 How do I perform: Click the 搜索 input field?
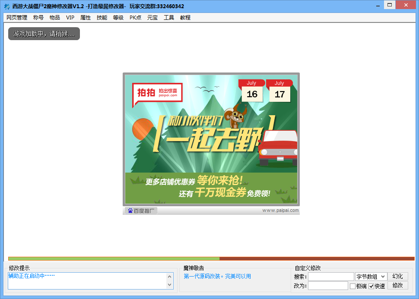coord(331,277)
